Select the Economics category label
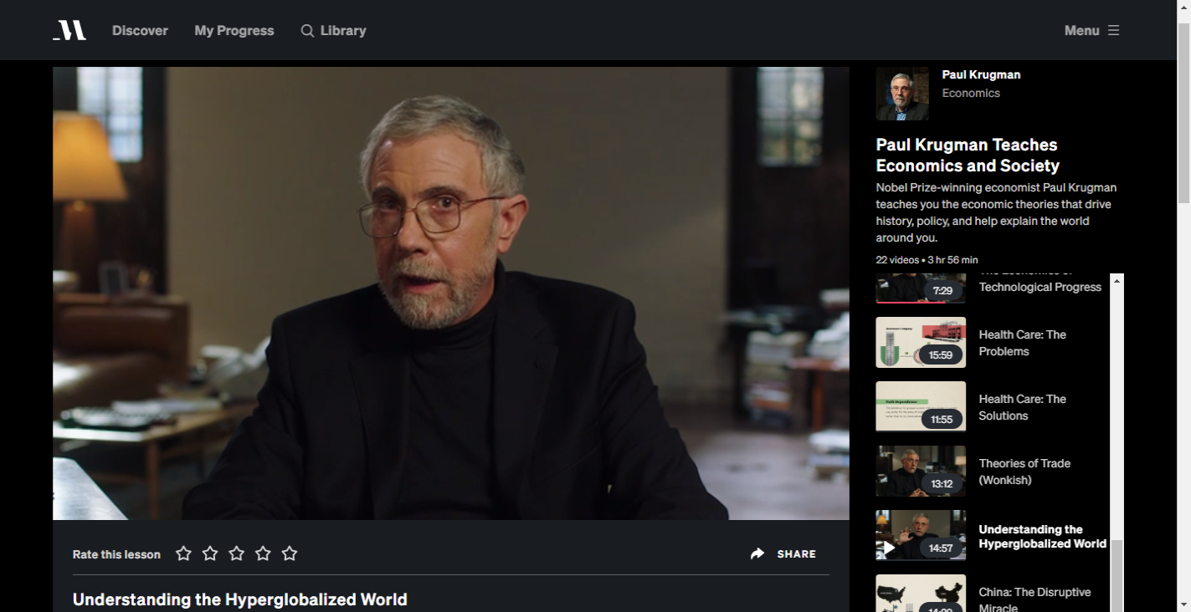The image size is (1191, 612). tap(971, 93)
